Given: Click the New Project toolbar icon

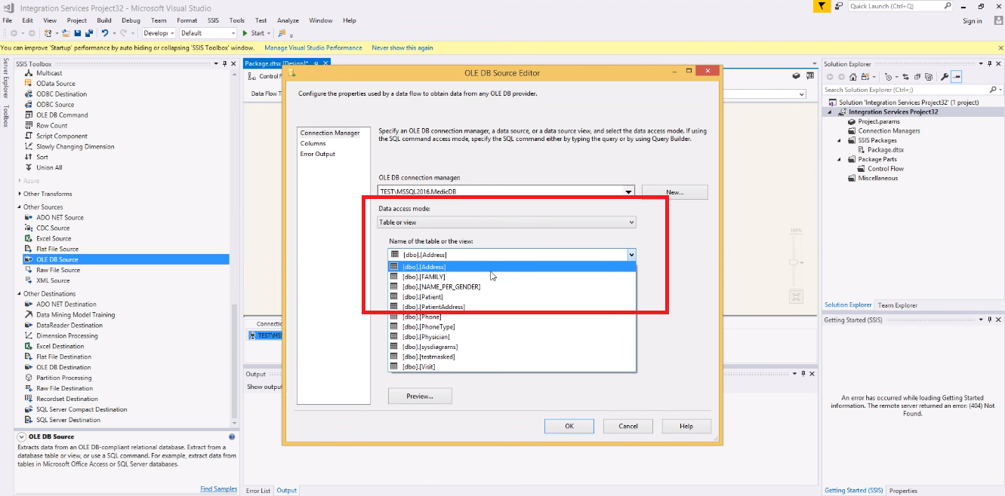Looking at the screenshot, I should click(48, 33).
